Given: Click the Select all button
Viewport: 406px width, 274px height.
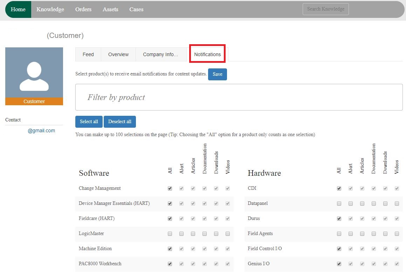Looking at the screenshot, I should (89, 122).
